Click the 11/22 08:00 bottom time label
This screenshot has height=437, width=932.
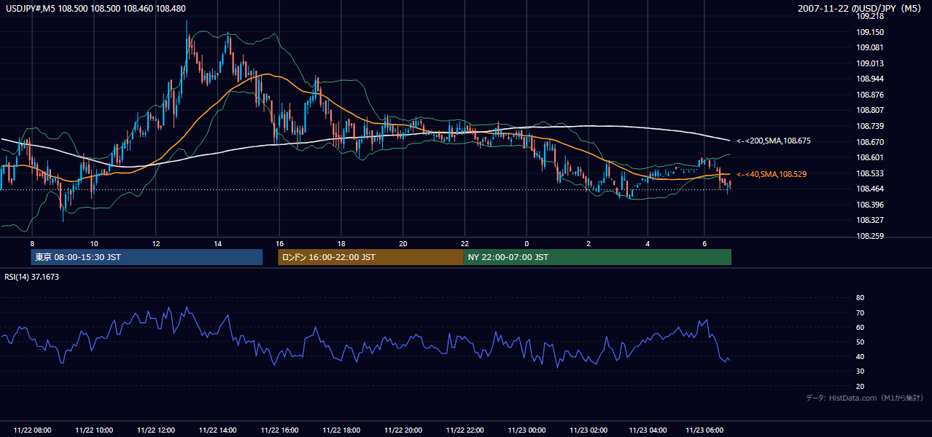[x=32, y=430]
